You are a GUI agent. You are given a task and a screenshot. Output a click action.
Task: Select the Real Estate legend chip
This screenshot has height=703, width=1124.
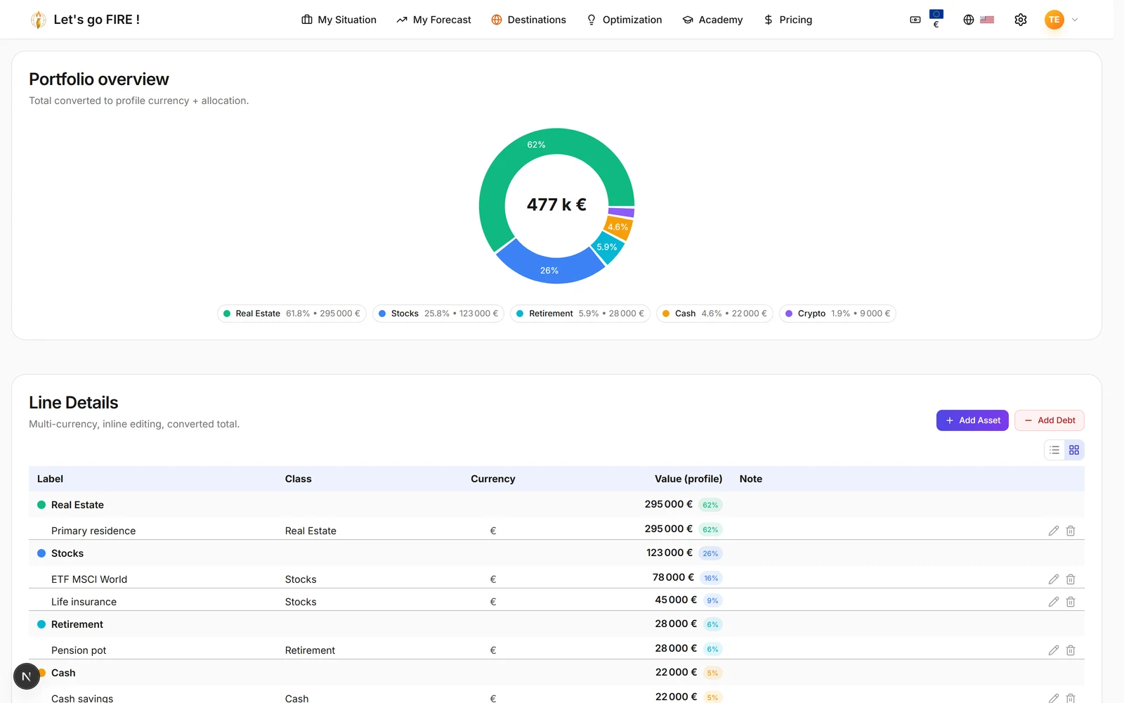(292, 314)
